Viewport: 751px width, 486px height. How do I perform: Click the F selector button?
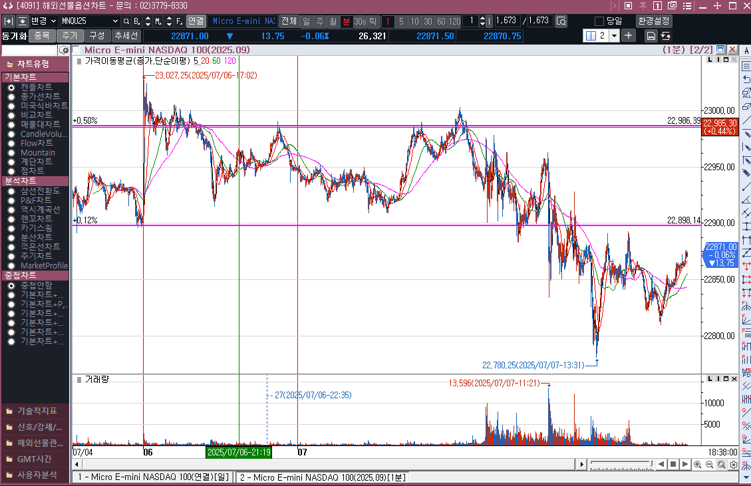click(x=179, y=21)
